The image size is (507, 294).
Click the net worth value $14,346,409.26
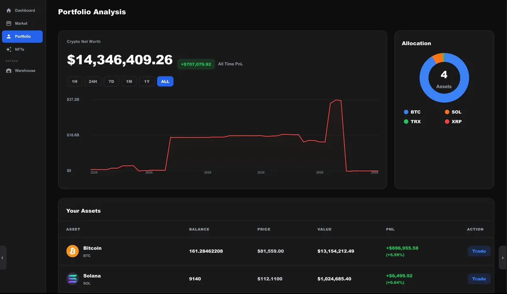pyautogui.click(x=120, y=60)
